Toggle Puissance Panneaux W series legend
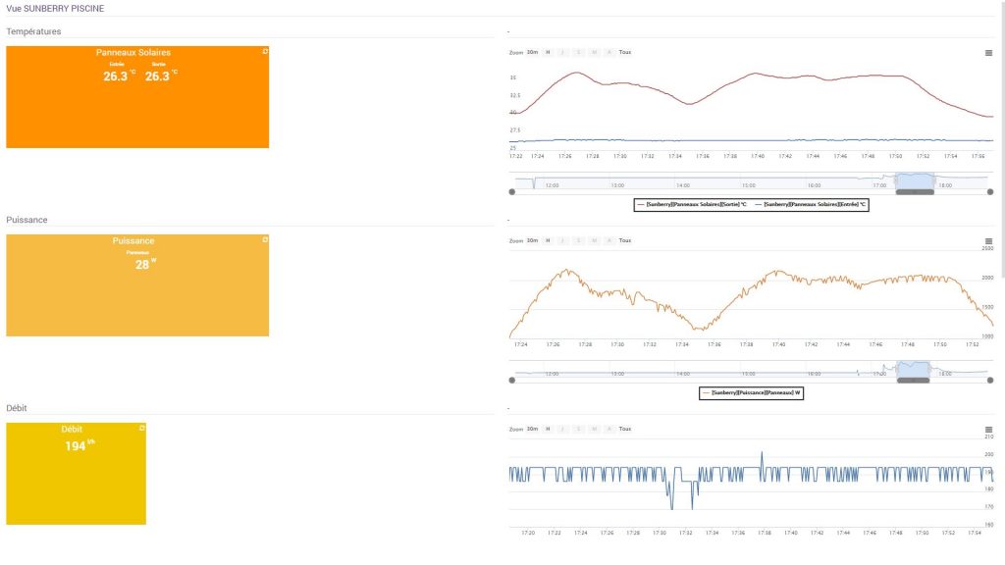 (751, 392)
